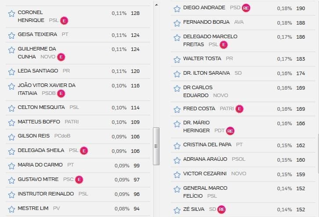Toggle the favorite star for Diego Andrade
This screenshot has width=319, height=217.
177,9
